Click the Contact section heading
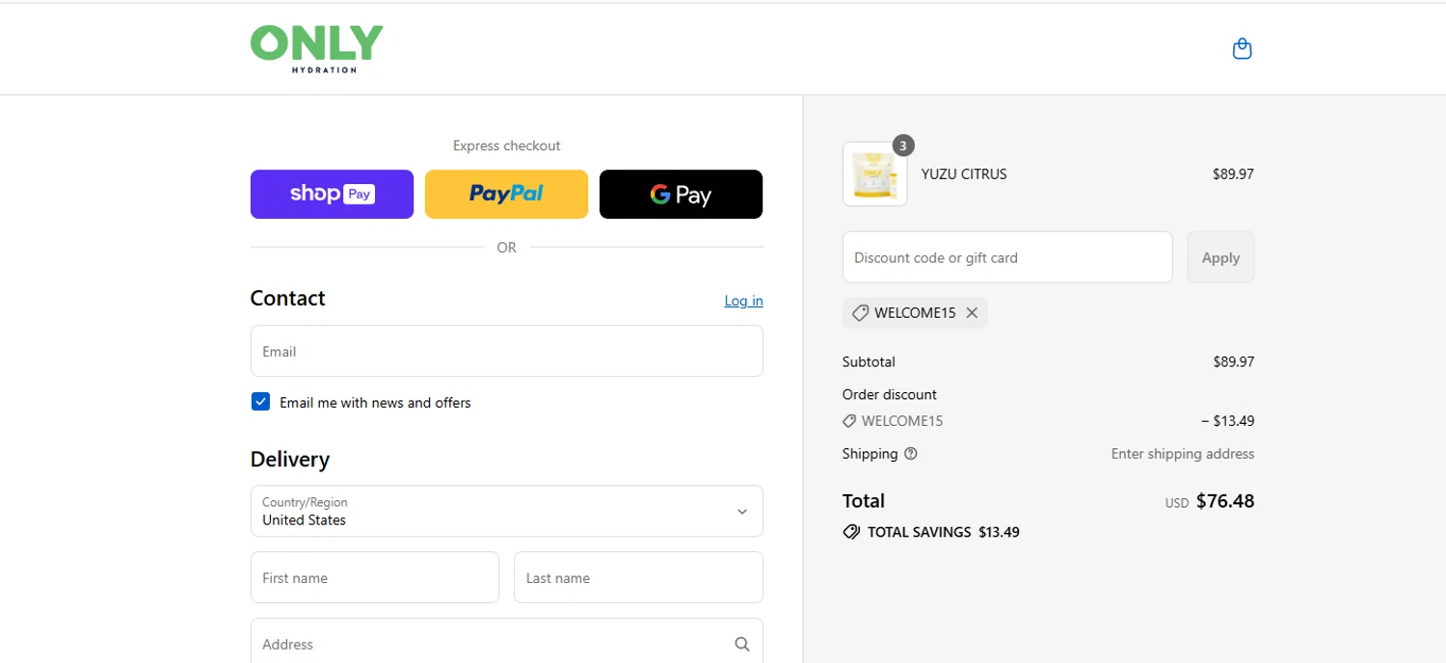The height and width of the screenshot is (663, 1446). tap(287, 299)
